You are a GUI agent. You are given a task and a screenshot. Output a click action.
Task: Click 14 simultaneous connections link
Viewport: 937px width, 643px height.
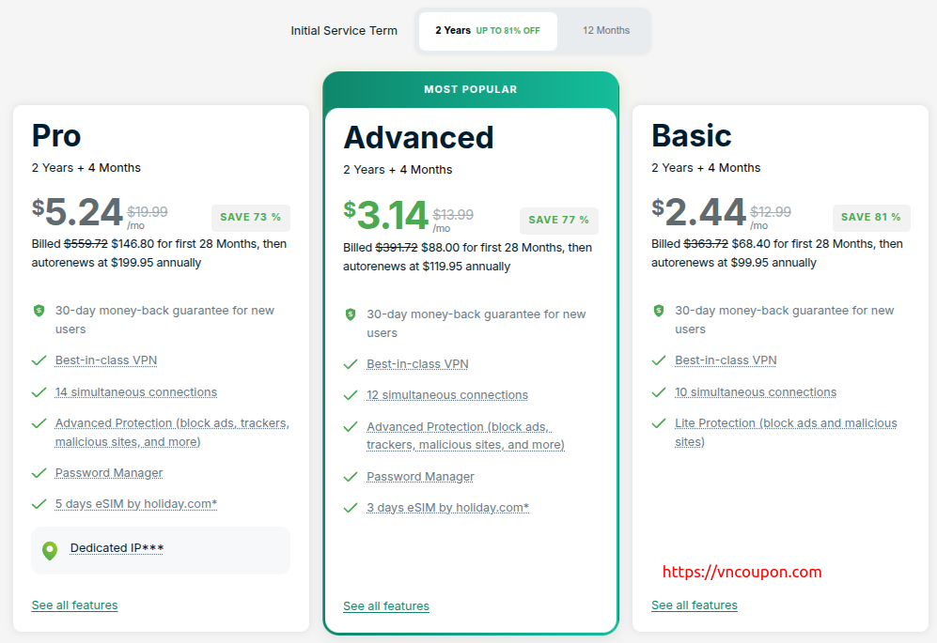135,392
